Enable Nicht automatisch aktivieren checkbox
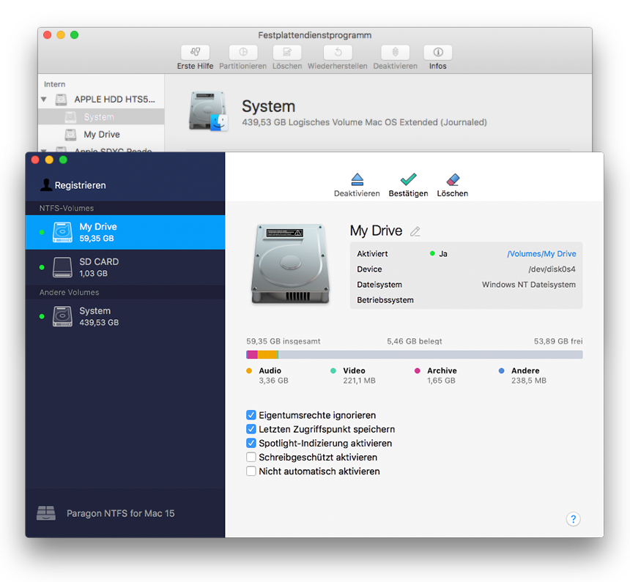Image resolution: width=630 pixels, height=582 pixels. (x=251, y=471)
